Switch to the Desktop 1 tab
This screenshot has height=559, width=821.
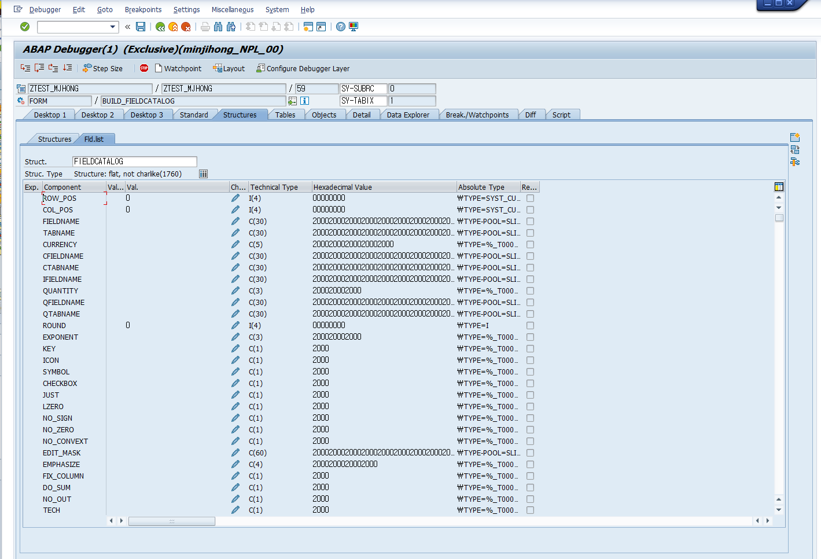[x=50, y=115]
